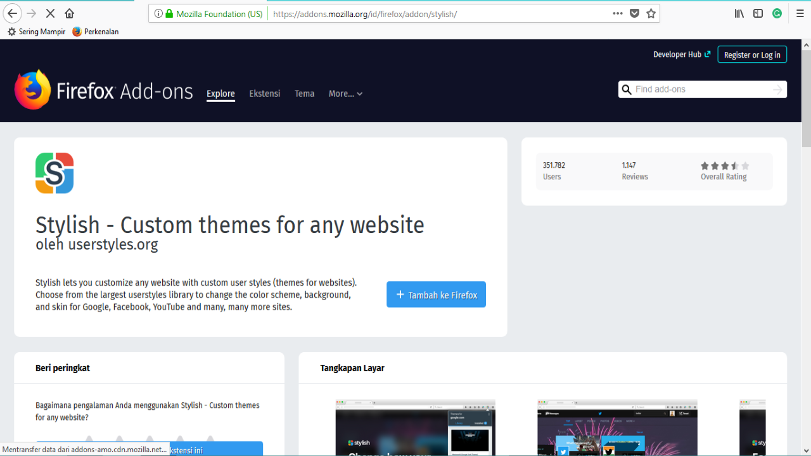Select the Explore tab
811x456 pixels.
coord(220,94)
